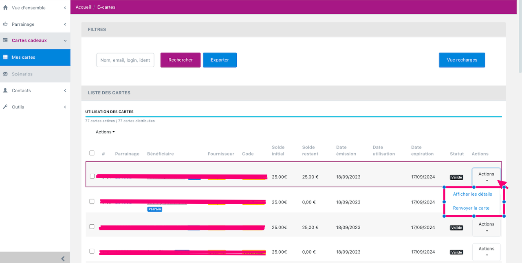This screenshot has height=263, width=522.
Task: Collapse the sidebar with the bottom arrow
Action: [63, 259]
